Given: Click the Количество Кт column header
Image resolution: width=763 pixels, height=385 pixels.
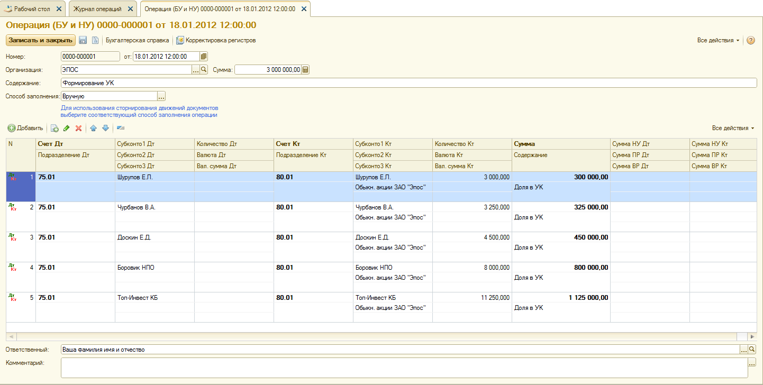Looking at the screenshot, I should point(472,144).
